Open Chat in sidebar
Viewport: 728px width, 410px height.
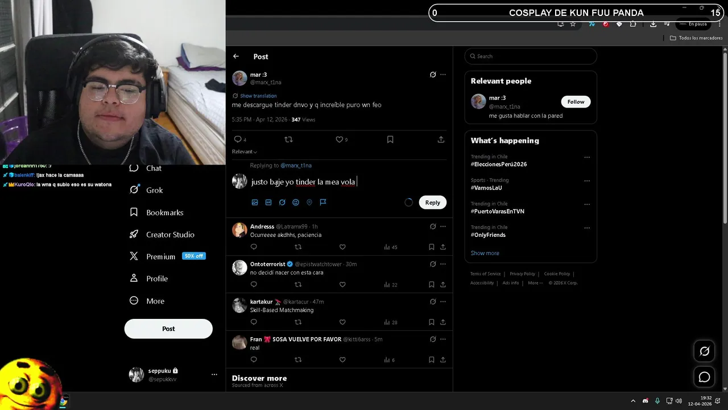click(146, 168)
